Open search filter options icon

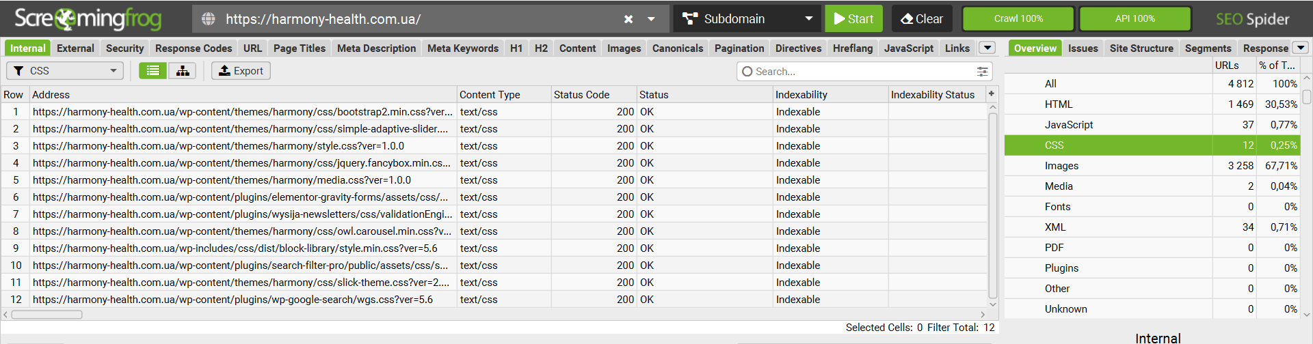[x=982, y=71]
